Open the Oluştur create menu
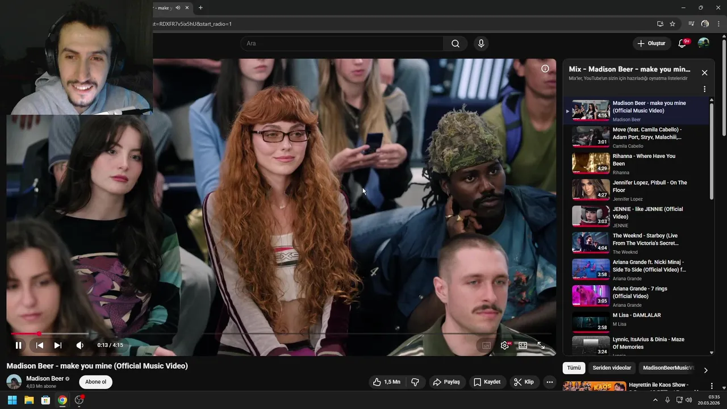727x409 pixels. tap(651, 44)
